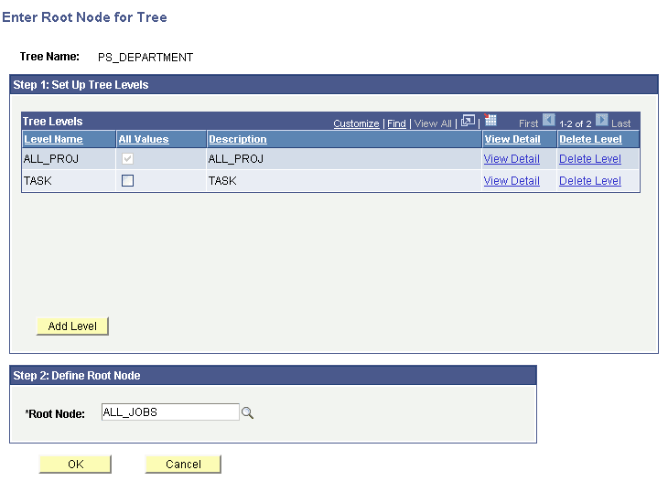Click PS_DEPARTMENT tree name value
668x481 pixels.
coord(145,57)
